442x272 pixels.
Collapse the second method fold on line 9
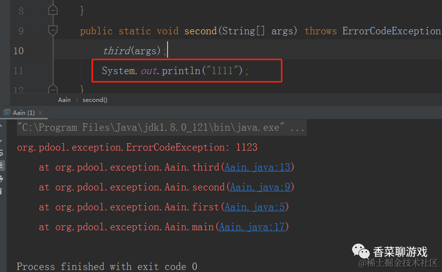(53, 30)
